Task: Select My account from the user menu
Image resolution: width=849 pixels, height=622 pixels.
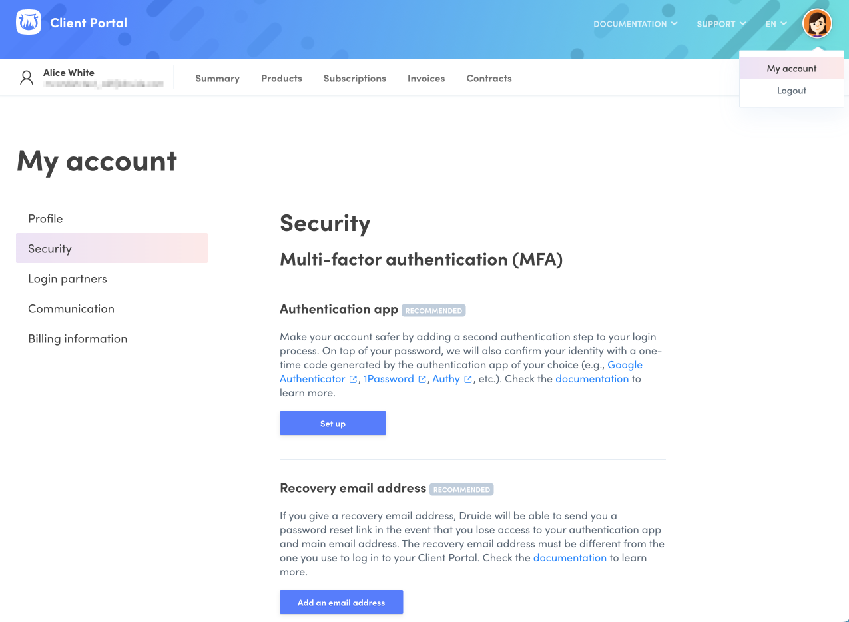Action: (792, 69)
